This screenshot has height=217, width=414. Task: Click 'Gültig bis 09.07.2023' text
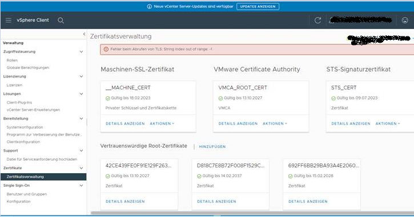coord(357,98)
